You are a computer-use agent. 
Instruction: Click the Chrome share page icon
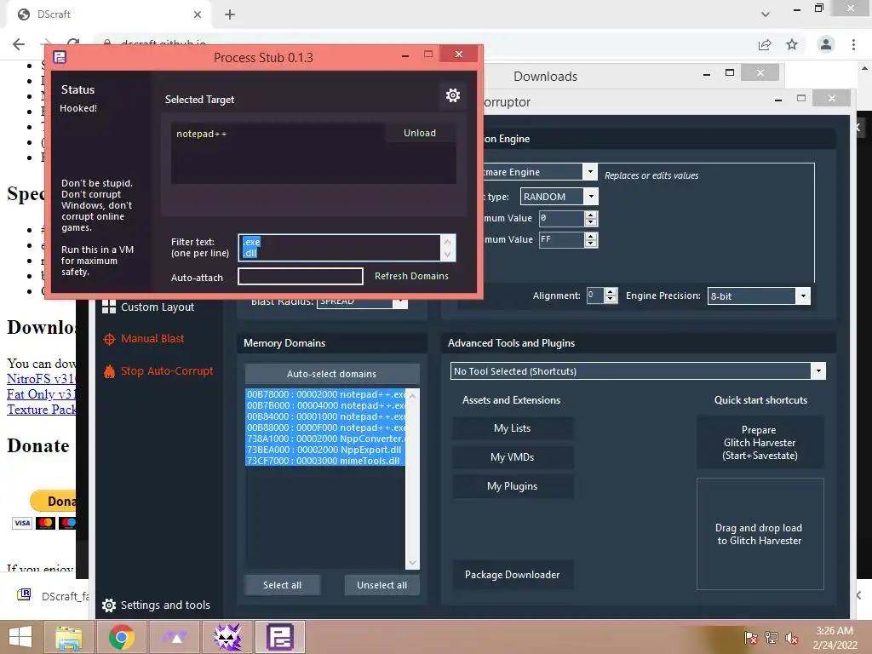765,44
